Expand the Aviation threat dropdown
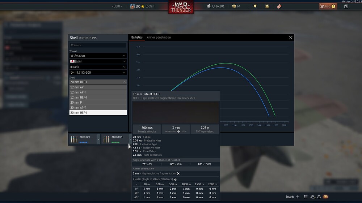 click(x=98, y=56)
